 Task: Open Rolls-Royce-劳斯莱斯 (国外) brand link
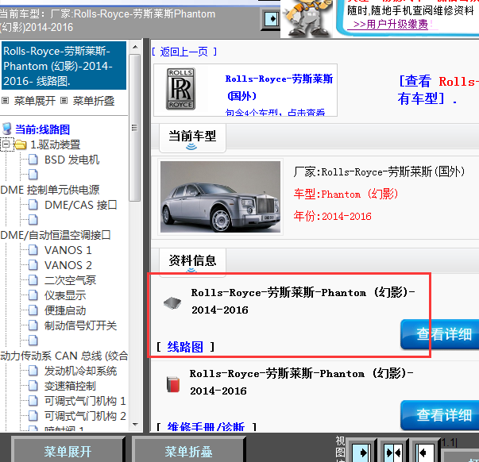coord(279,87)
